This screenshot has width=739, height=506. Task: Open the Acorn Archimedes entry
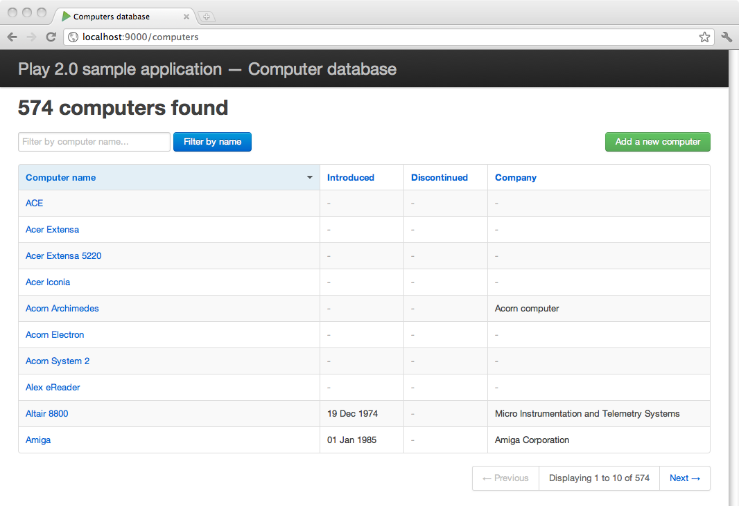point(62,309)
